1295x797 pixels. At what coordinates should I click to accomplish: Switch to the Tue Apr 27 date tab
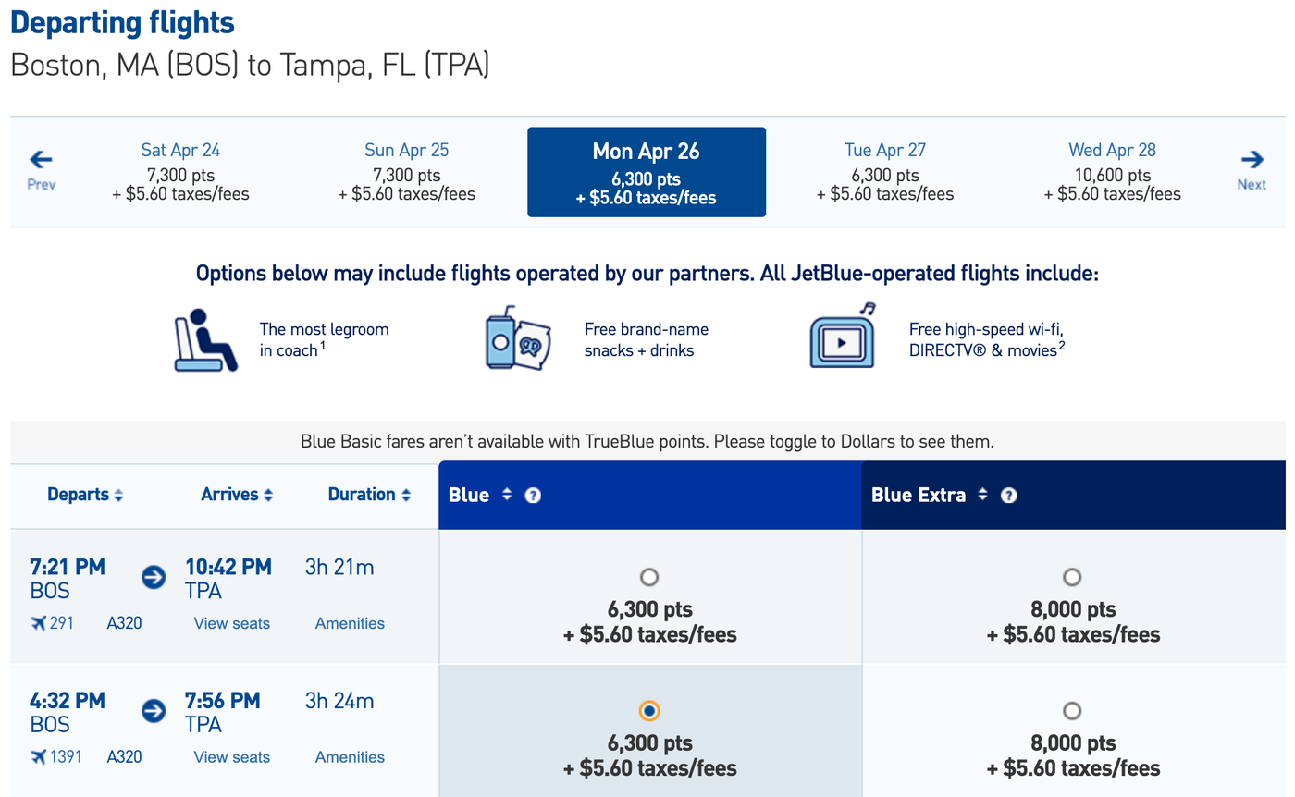point(886,171)
